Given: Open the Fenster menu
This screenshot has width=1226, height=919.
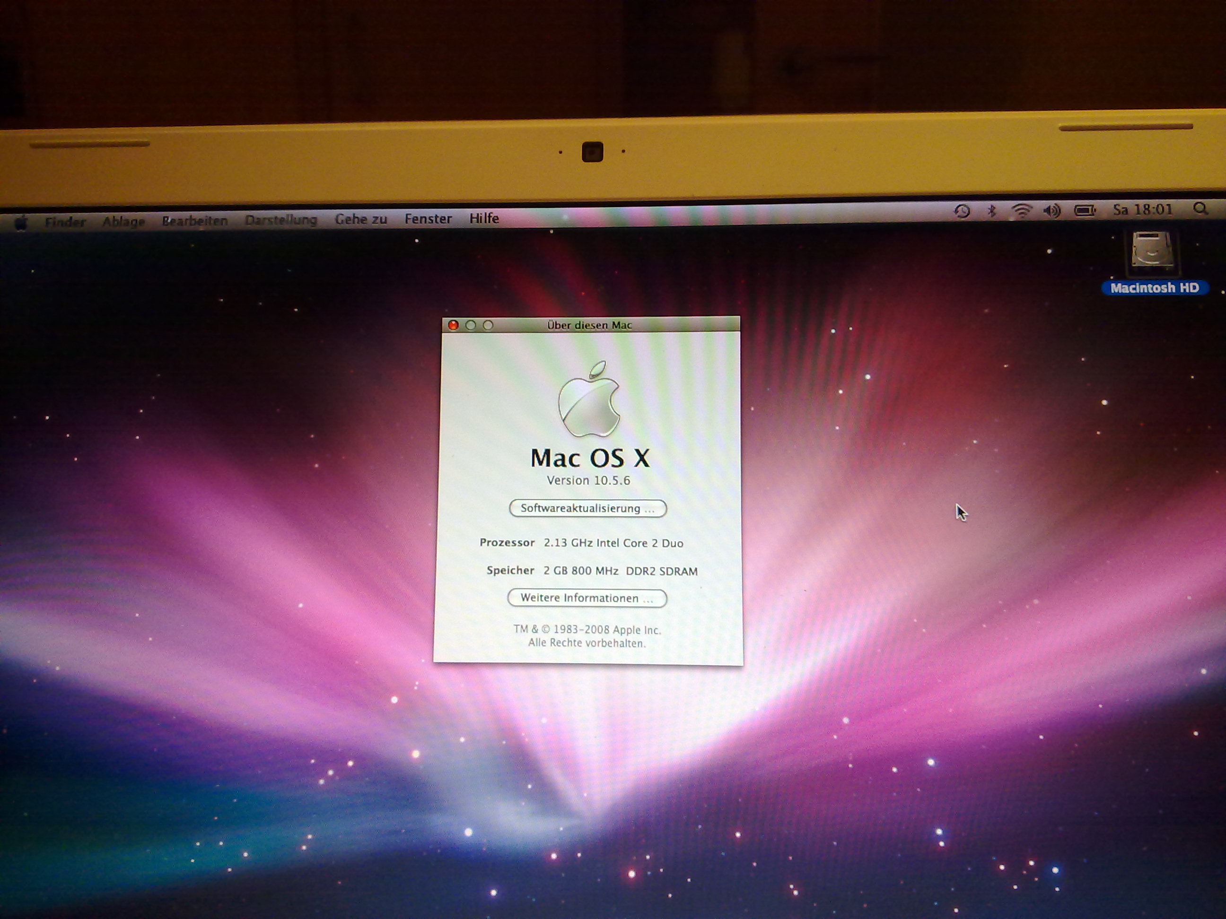Looking at the screenshot, I should [428, 219].
